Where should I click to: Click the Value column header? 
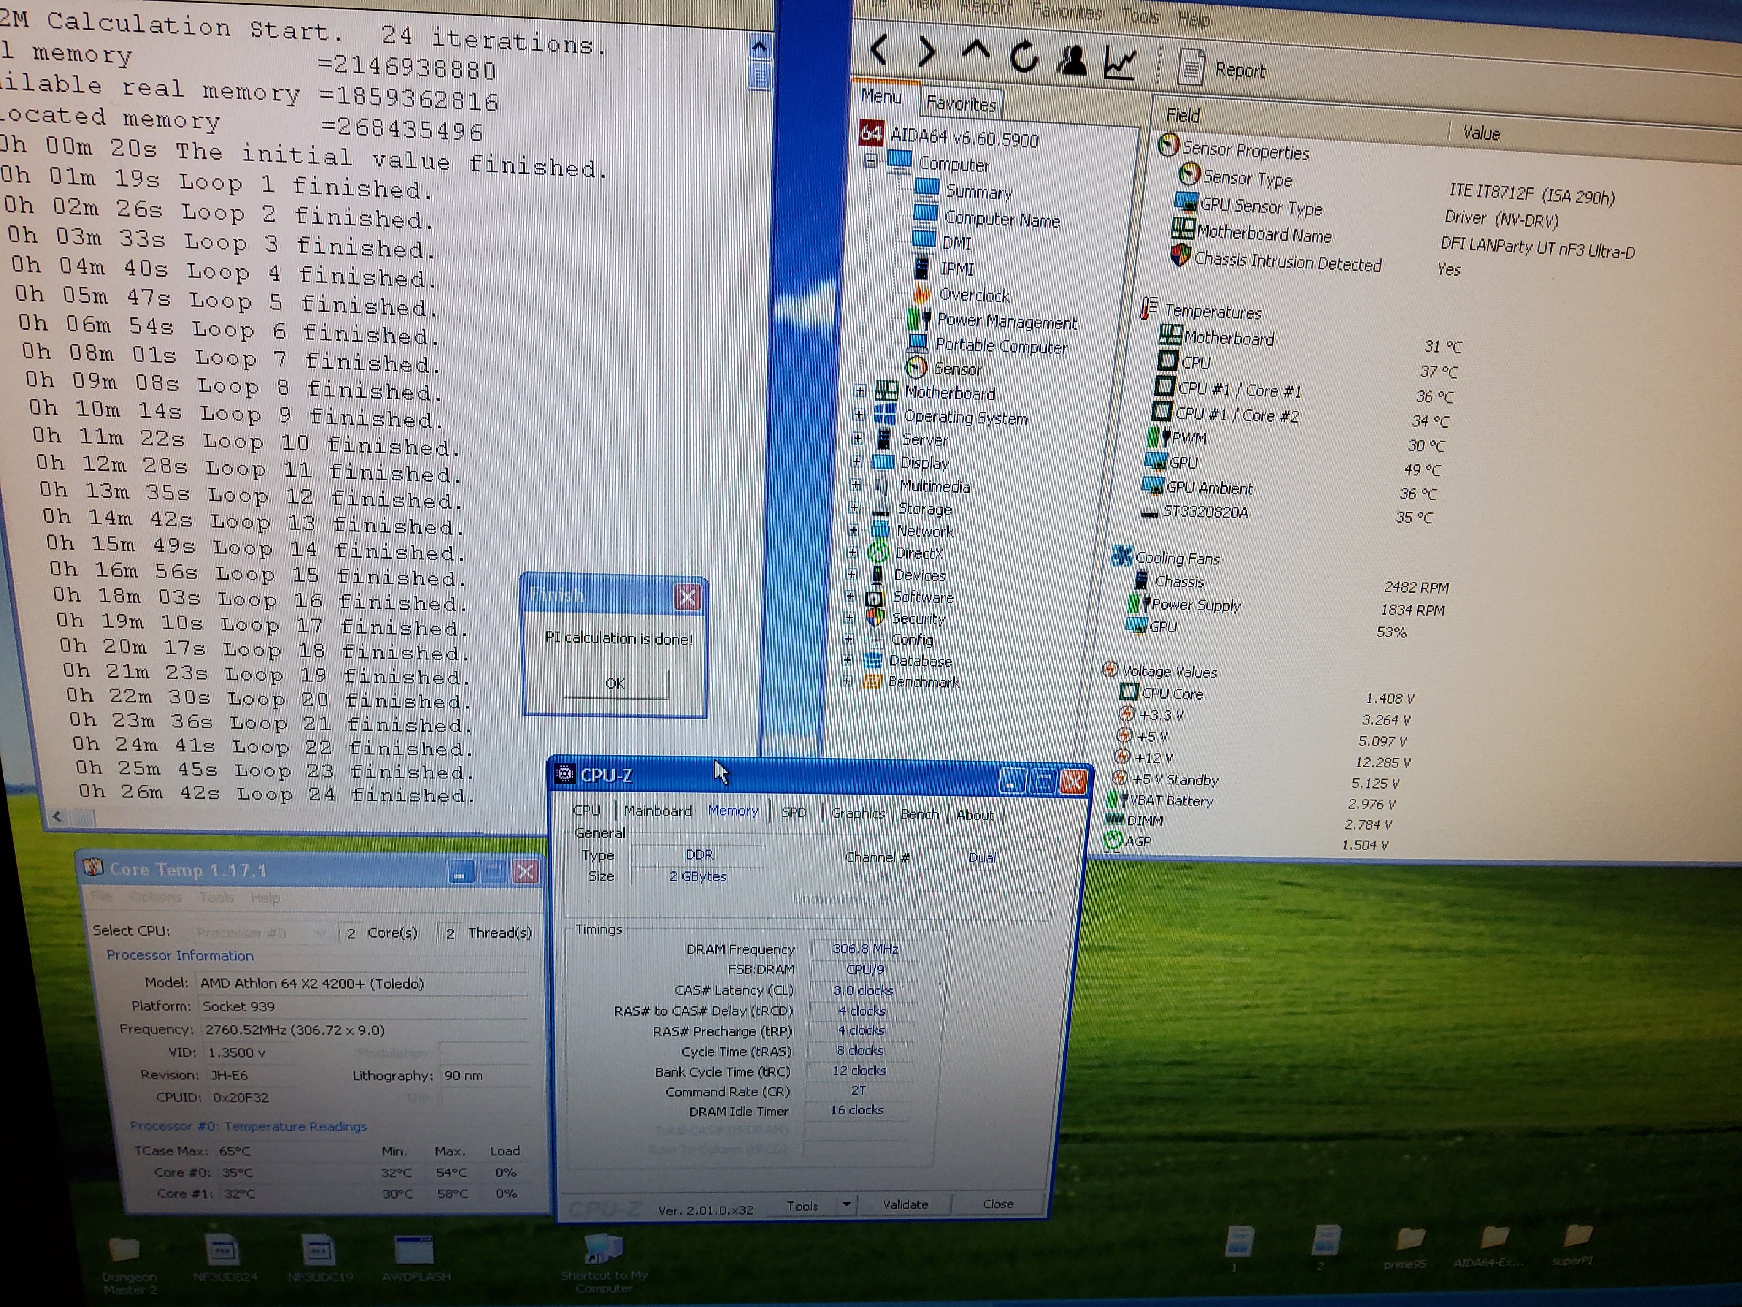coord(1481,133)
